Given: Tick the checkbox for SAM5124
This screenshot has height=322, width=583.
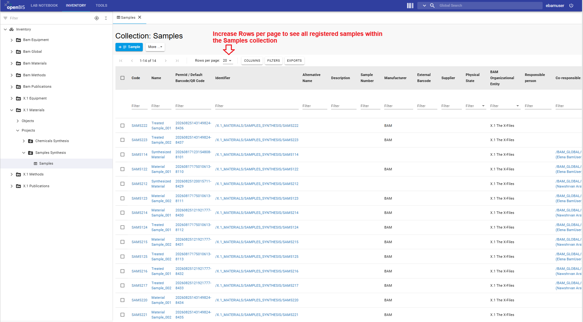Looking at the screenshot, I should point(122,227).
